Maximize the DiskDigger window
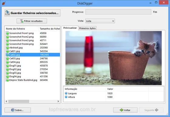This screenshot has height=117, width=170. point(156,2)
